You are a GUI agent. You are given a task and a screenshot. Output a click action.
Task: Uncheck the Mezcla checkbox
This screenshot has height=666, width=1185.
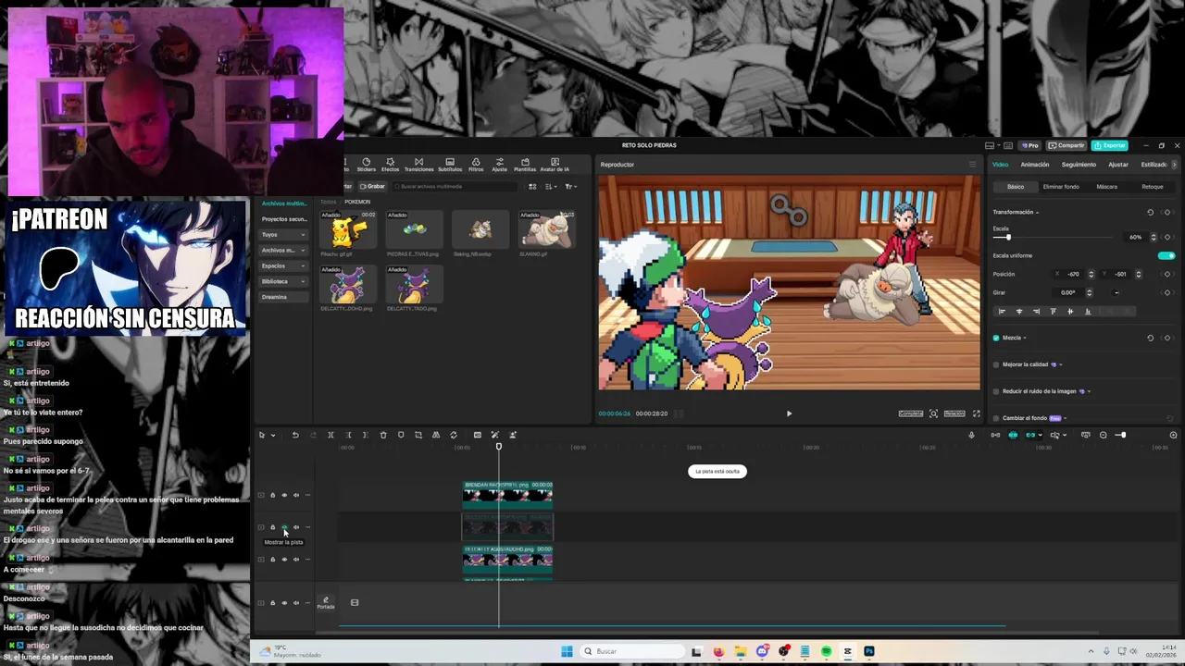[996, 338]
